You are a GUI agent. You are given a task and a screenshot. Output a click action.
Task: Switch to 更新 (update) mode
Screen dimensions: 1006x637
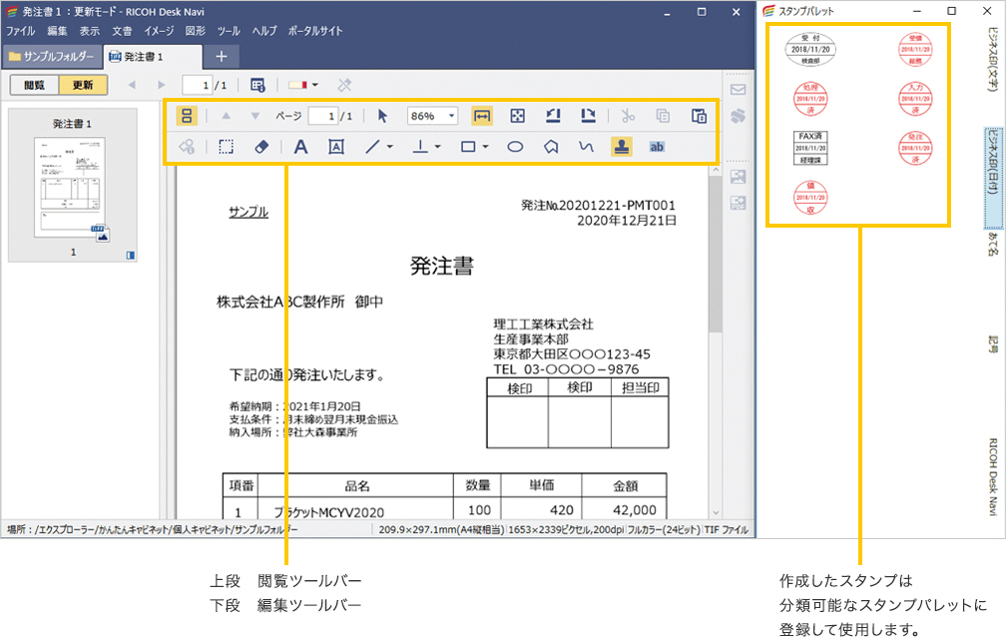tap(83, 85)
